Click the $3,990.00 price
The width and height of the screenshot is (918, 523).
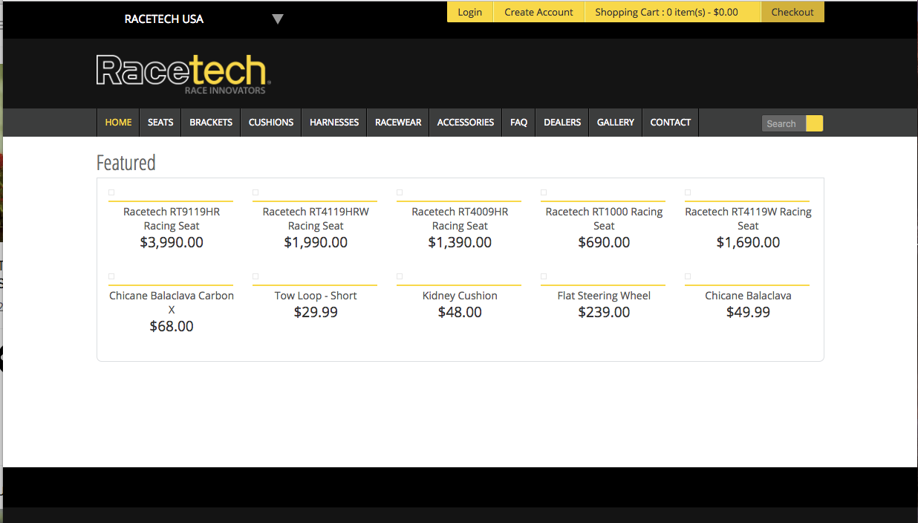[172, 242]
